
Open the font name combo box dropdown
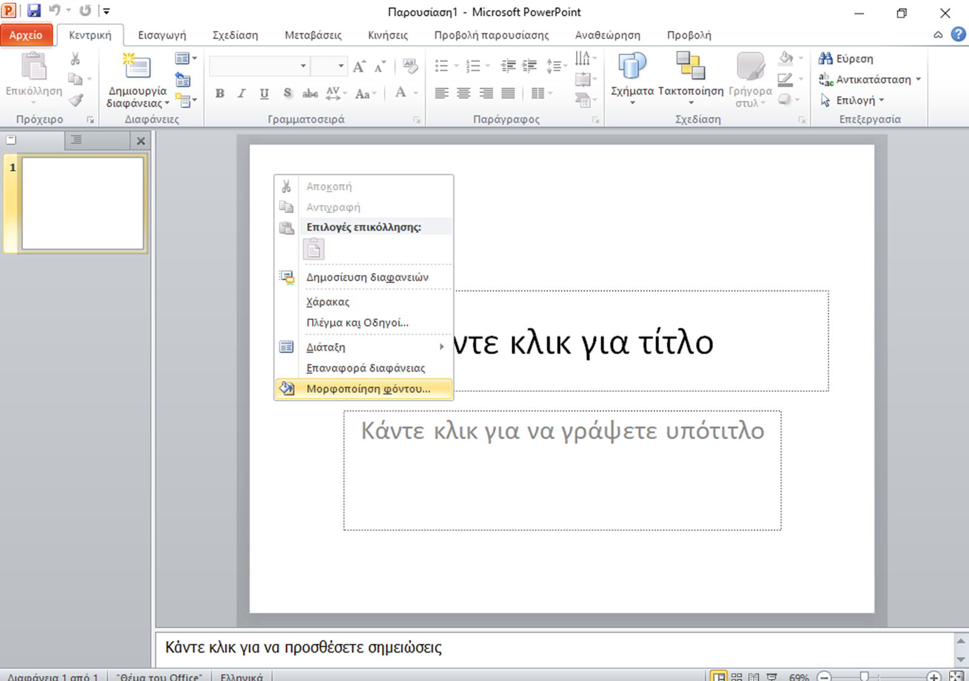303,66
